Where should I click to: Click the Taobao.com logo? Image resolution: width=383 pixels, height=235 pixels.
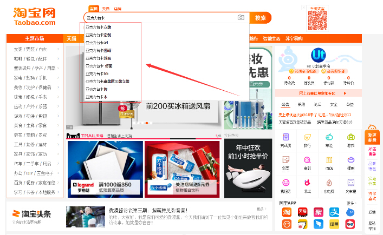34,17
